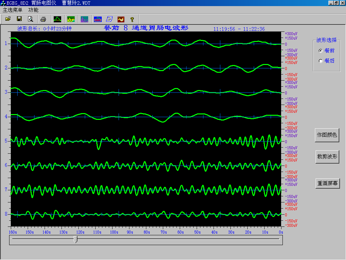Click the blue and red data table icon
The height and width of the screenshot is (260, 346).
98,19
